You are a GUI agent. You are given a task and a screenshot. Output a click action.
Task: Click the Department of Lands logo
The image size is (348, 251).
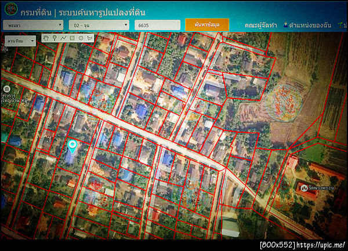tap(11, 9)
